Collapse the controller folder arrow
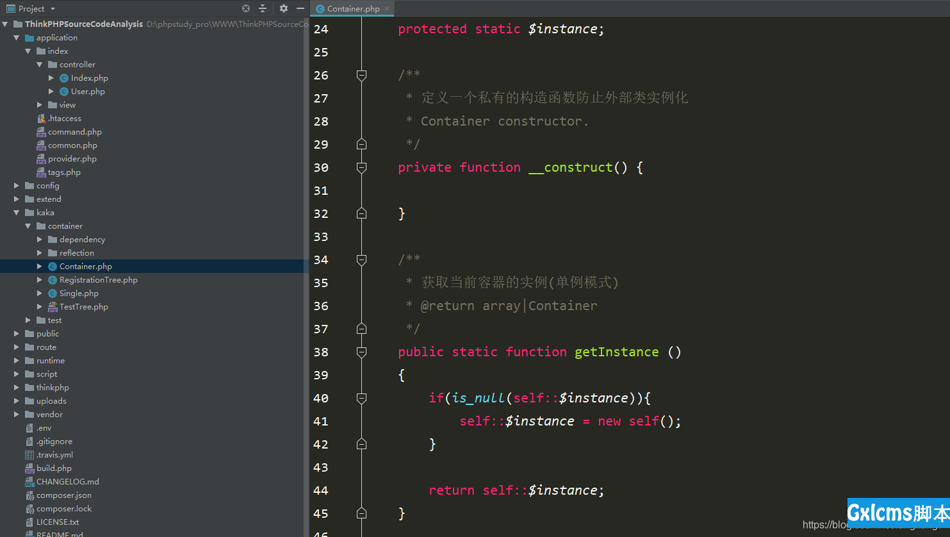This screenshot has height=537, width=950. click(x=40, y=65)
